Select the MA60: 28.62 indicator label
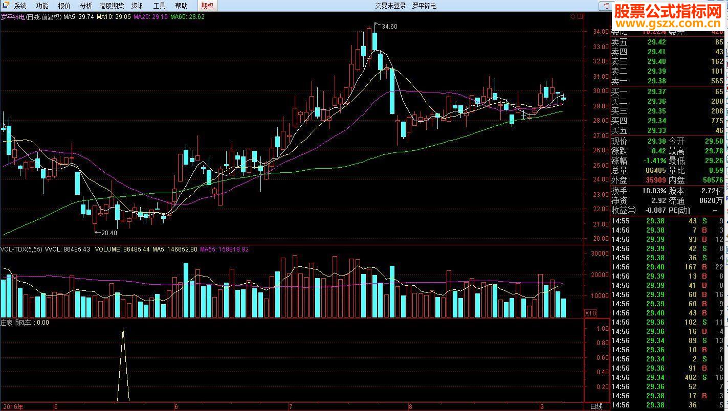 [x=188, y=17]
